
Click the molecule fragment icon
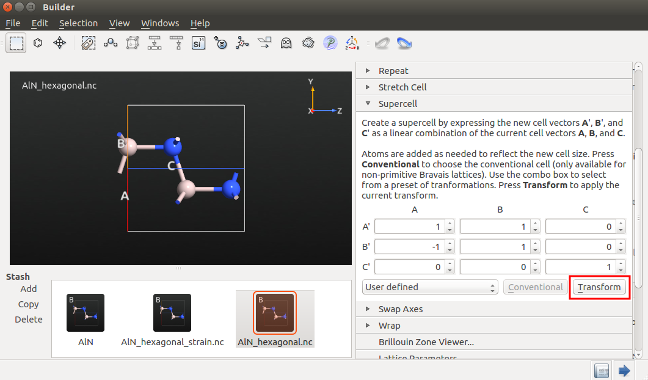click(242, 43)
